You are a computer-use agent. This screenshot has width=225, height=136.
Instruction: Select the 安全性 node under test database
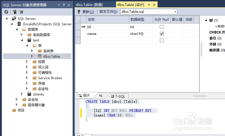(x=43, y=89)
